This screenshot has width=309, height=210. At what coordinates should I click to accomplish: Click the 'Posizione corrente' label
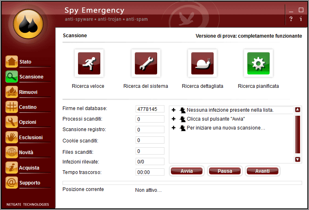point(83,189)
